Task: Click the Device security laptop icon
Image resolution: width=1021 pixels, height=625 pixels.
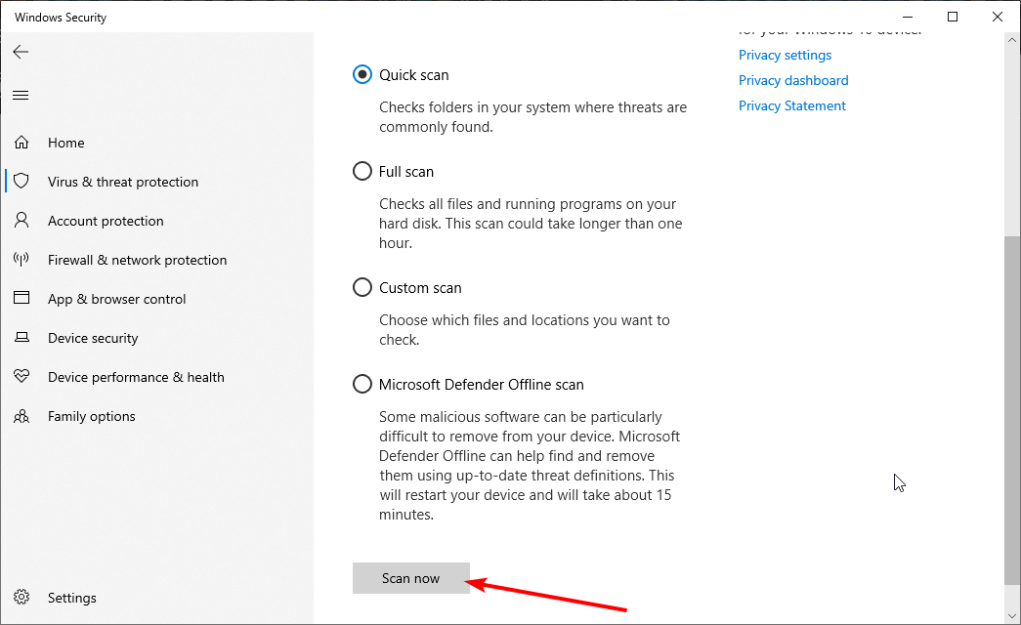Action: tap(21, 338)
